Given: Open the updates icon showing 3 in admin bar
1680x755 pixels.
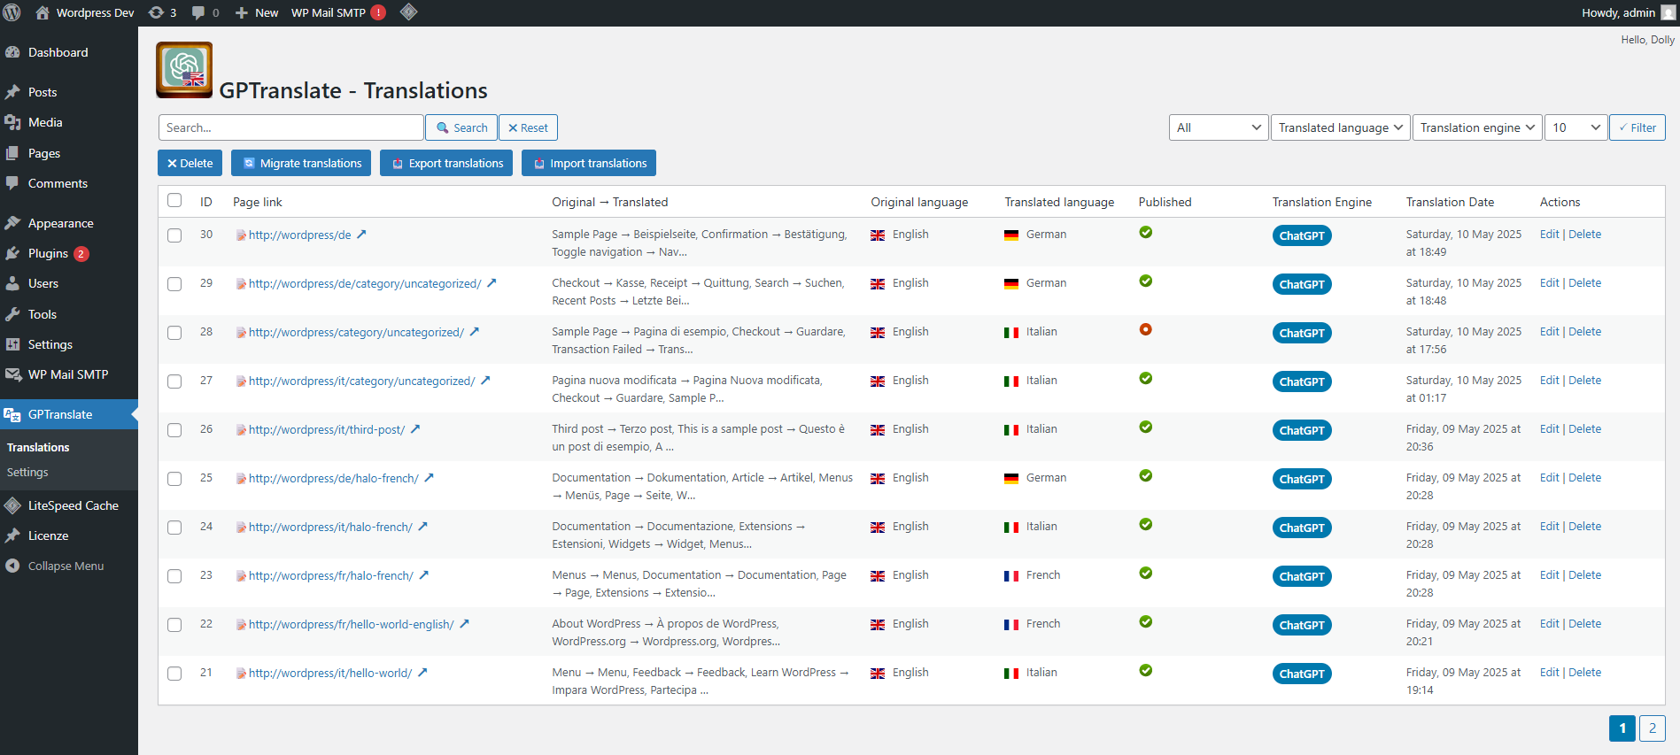Looking at the screenshot, I should [162, 12].
